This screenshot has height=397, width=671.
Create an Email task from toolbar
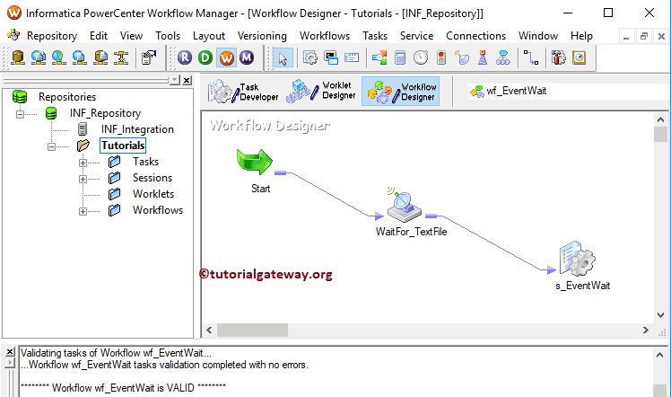352,57
